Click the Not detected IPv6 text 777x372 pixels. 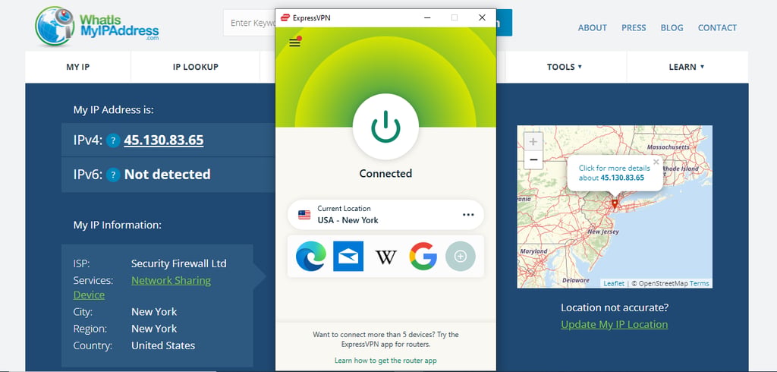168,175
